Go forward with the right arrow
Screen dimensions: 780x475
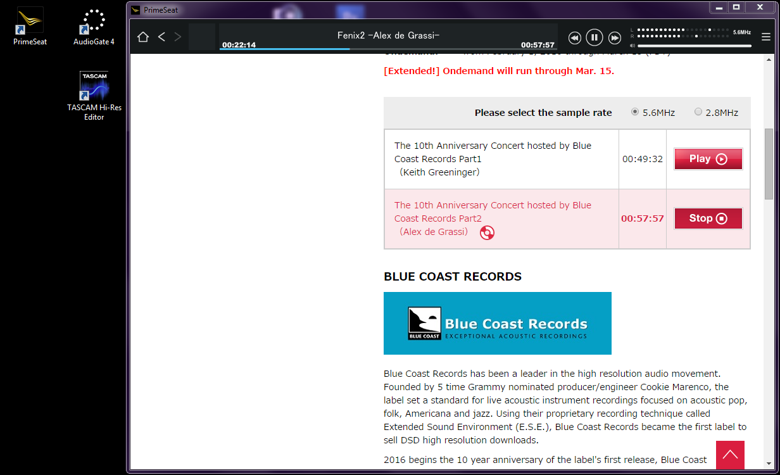(178, 37)
